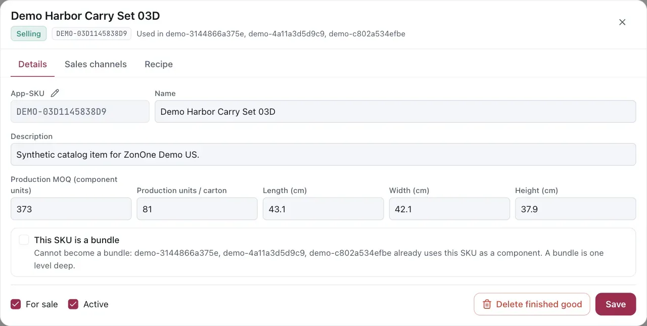This screenshot has height=326, width=647.
Task: Click the 'Active' label text
Action: pos(96,304)
